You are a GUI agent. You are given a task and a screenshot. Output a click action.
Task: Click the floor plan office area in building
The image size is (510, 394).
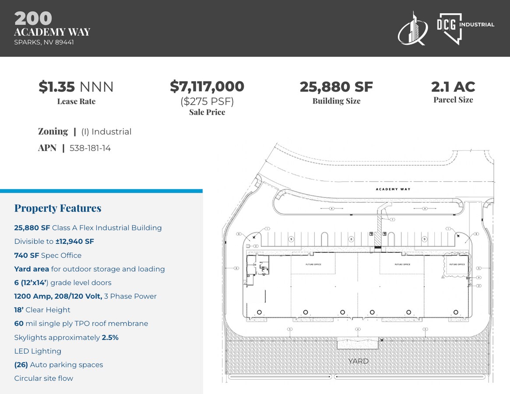[258, 269]
